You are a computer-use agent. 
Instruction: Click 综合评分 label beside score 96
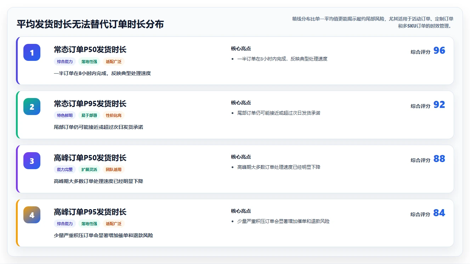click(x=420, y=52)
